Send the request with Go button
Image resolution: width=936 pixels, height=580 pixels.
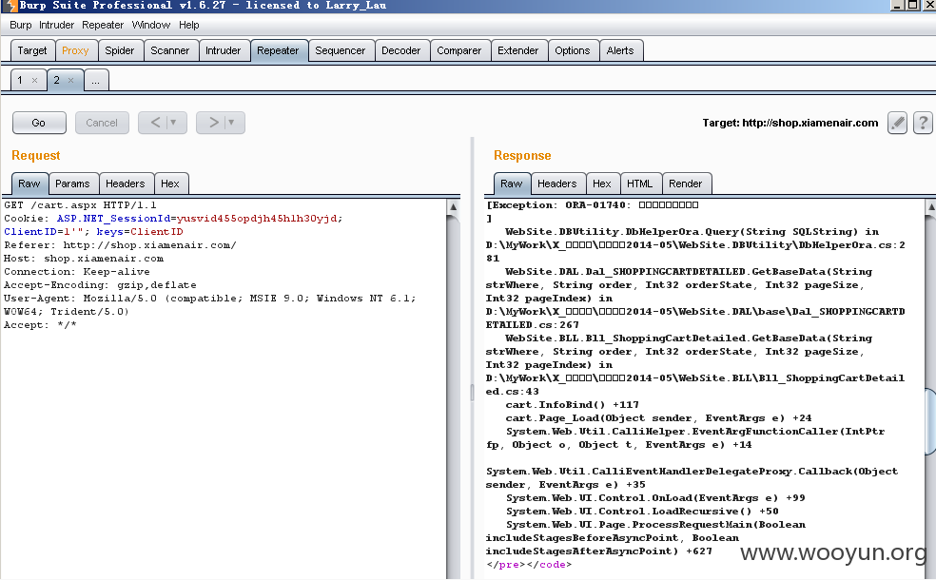click(x=39, y=123)
